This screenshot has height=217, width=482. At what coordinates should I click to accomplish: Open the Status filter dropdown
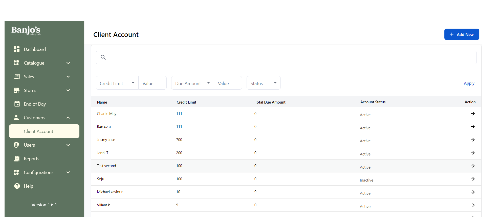(x=263, y=83)
